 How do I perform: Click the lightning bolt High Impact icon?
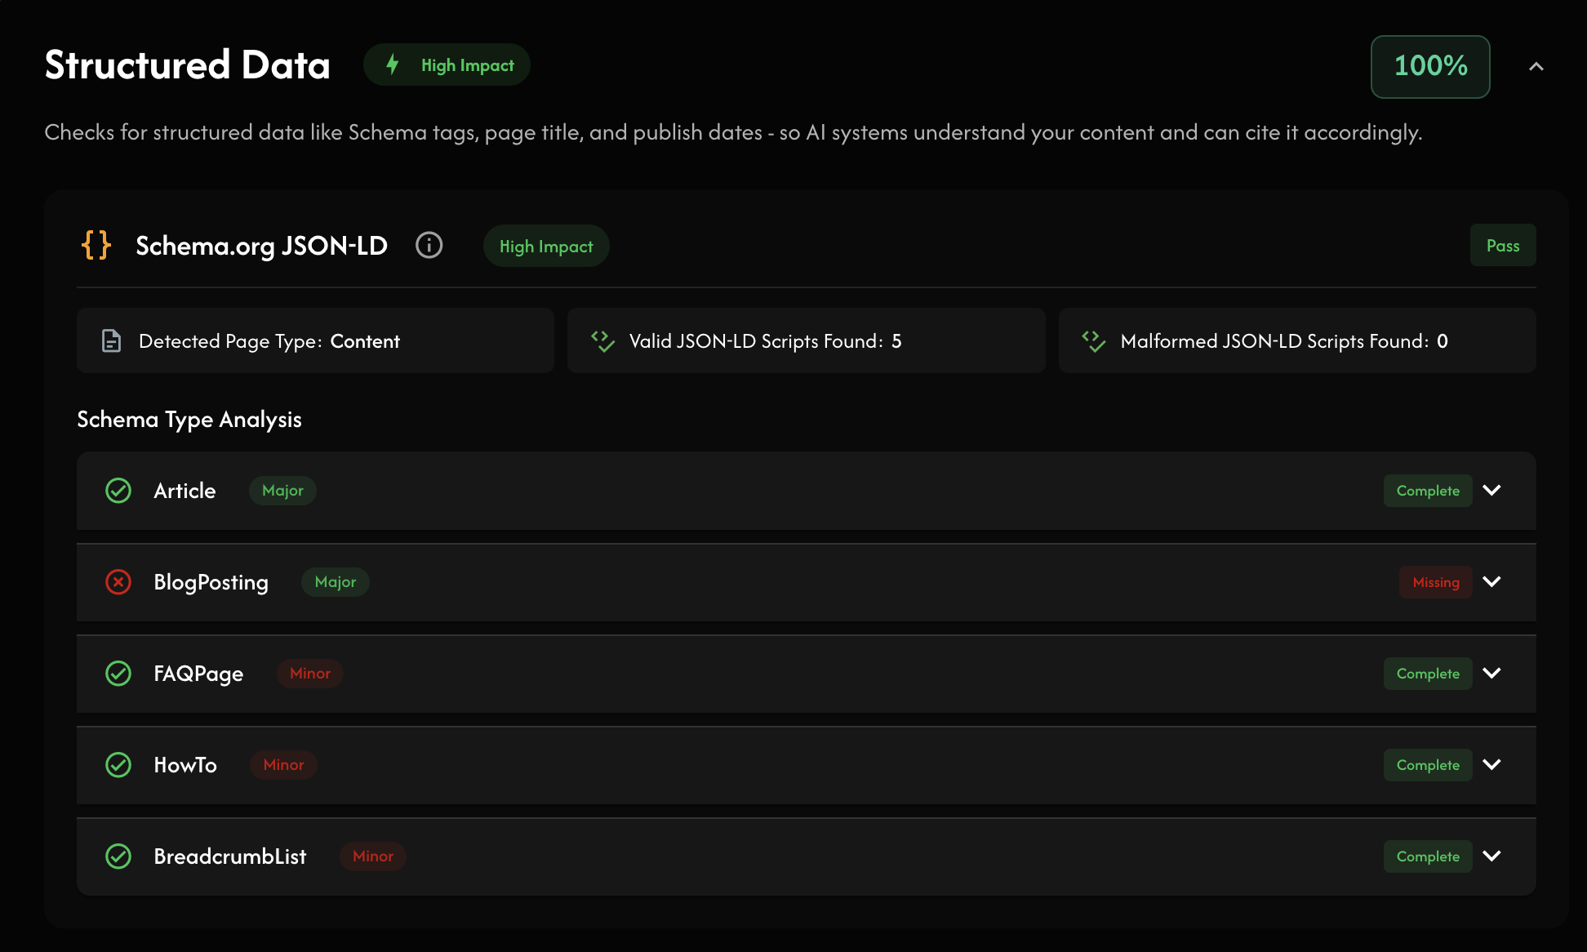[x=393, y=65]
